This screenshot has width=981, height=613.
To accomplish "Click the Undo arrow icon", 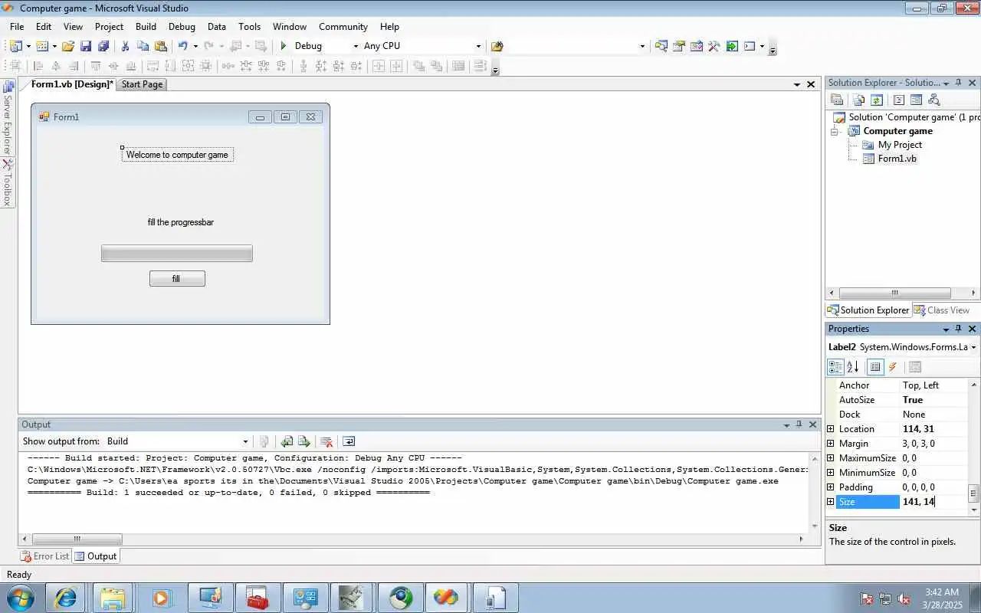I will click(x=183, y=46).
